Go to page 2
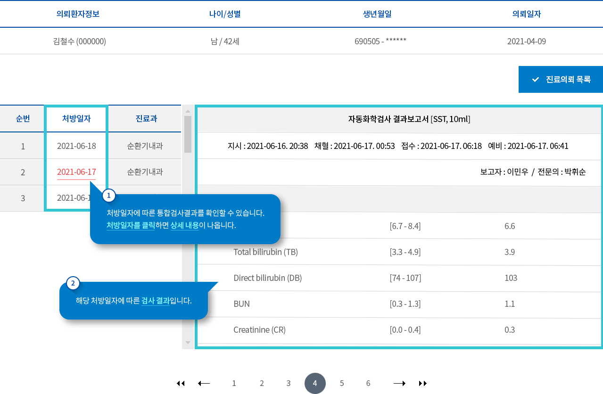The image size is (603, 394). tap(262, 383)
